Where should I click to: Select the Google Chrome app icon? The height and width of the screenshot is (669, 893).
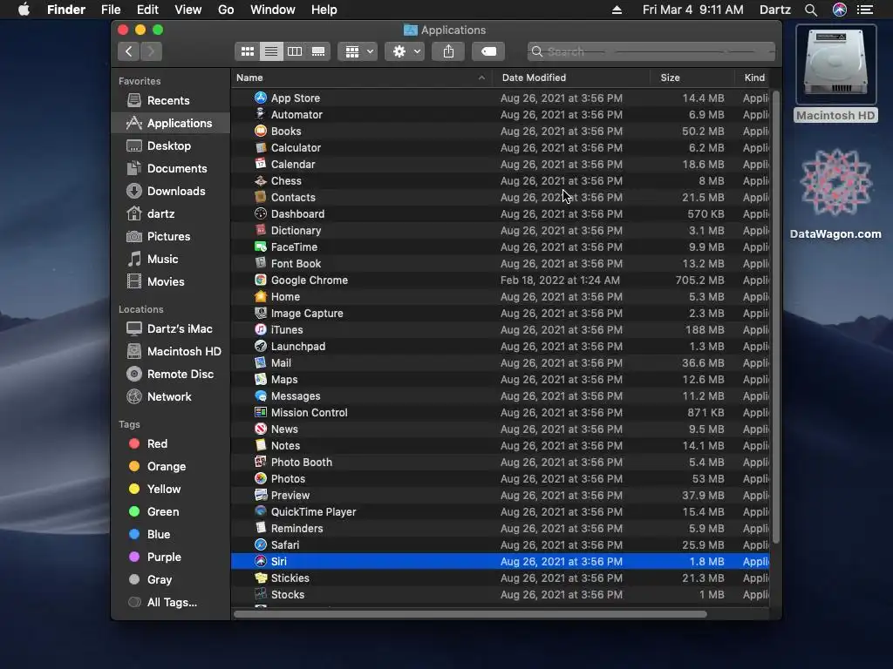tap(260, 280)
